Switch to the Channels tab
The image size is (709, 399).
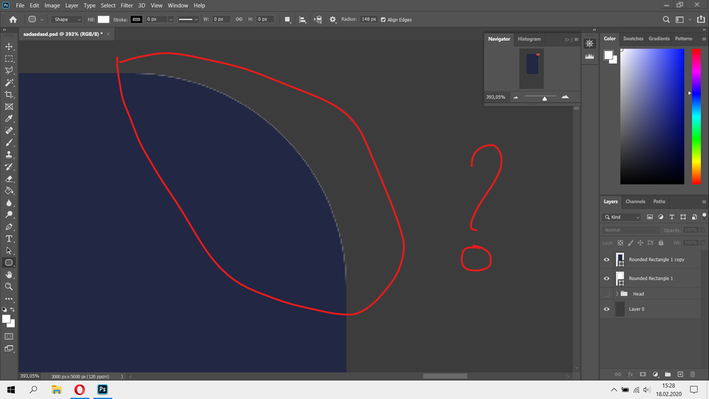point(635,202)
